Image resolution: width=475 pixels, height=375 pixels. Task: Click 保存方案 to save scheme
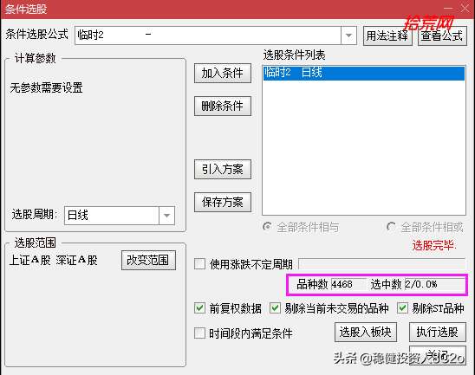(x=223, y=202)
